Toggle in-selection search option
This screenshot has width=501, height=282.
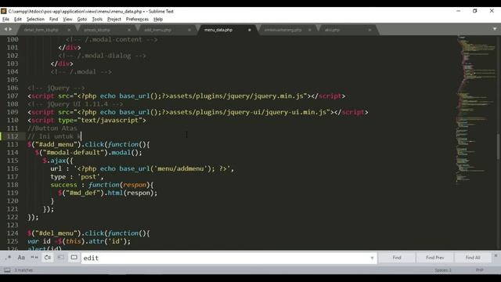click(x=61, y=258)
